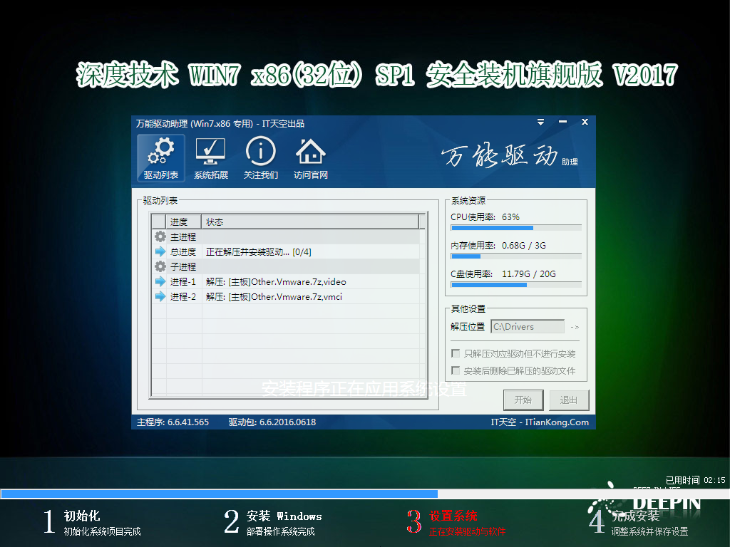Enable 只解压对应驱动但不进行安装 checkbox
The width and height of the screenshot is (730, 547).
456,353
